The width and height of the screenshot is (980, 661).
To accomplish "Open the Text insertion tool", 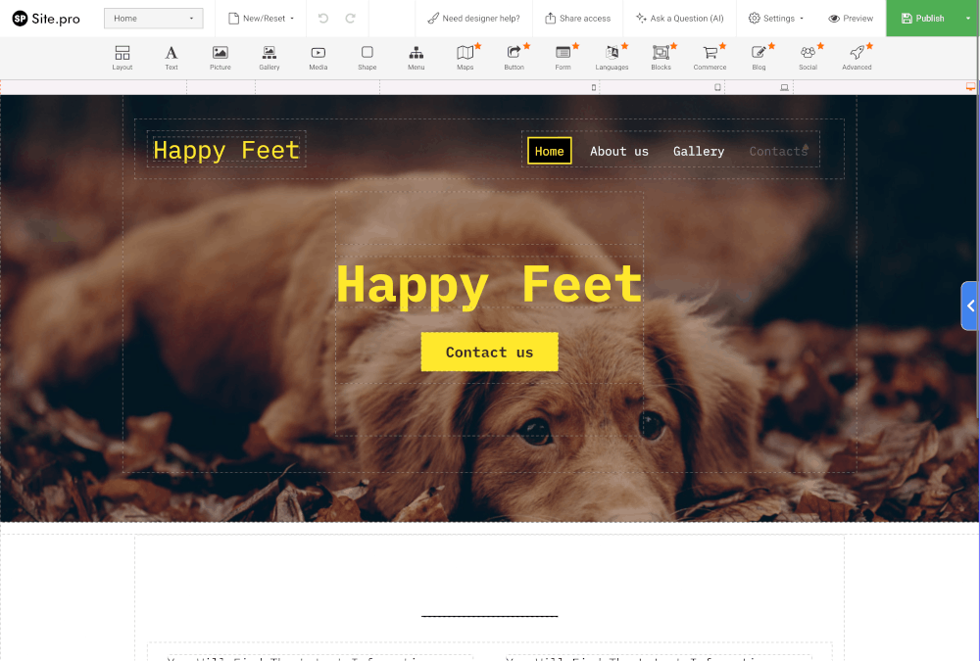I will [171, 57].
